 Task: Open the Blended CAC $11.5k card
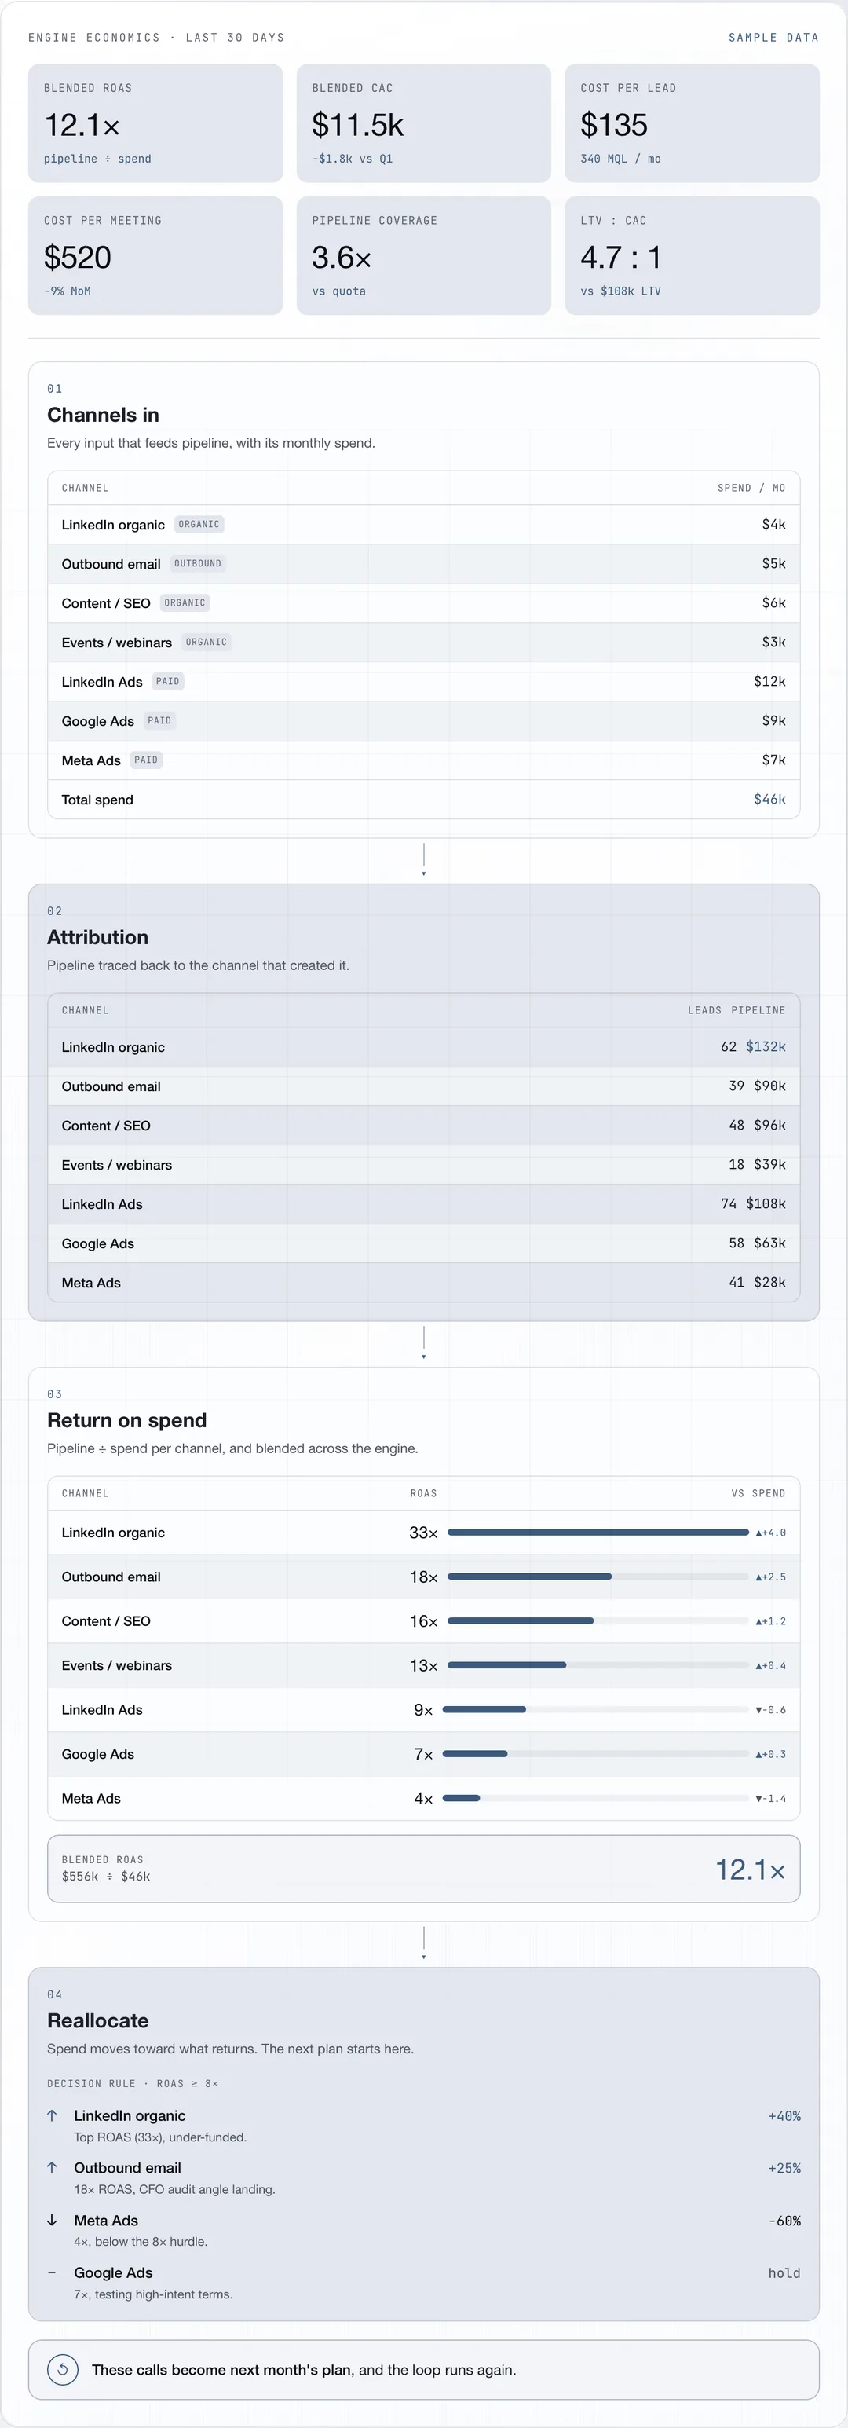pyautogui.click(x=424, y=123)
